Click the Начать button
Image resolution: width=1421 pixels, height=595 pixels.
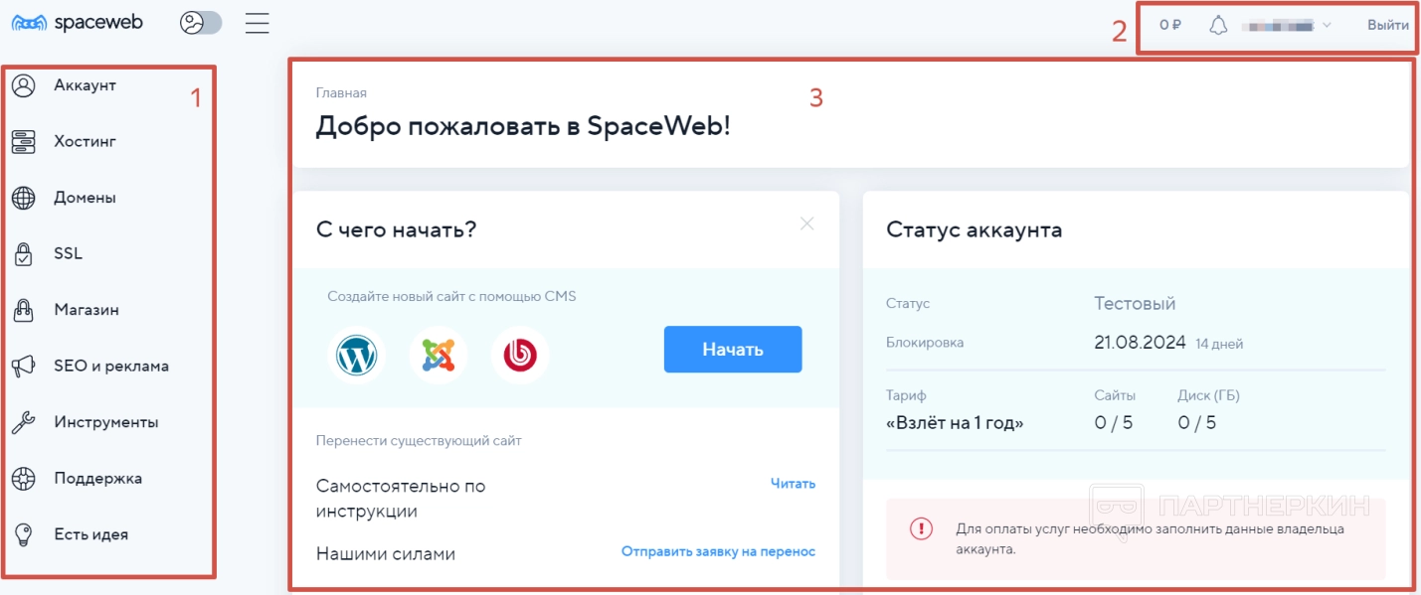(x=733, y=349)
